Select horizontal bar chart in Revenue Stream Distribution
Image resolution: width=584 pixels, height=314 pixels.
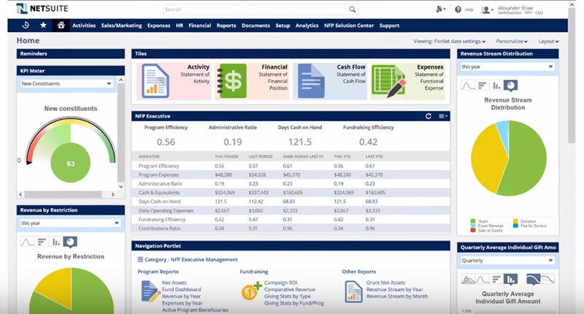point(482,85)
